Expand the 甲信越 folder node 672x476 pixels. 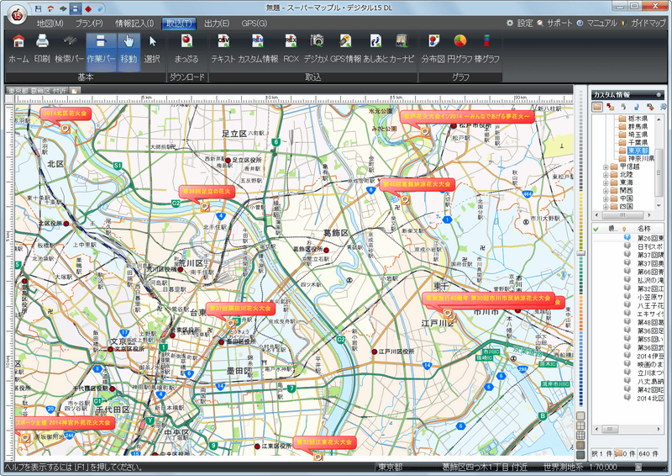[x=606, y=167]
